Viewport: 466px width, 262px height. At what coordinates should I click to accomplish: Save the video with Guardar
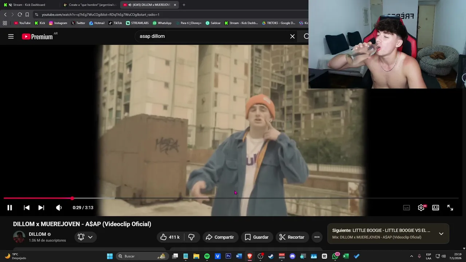click(257, 237)
